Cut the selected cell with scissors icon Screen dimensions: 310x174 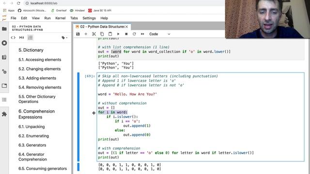[x=94, y=34]
